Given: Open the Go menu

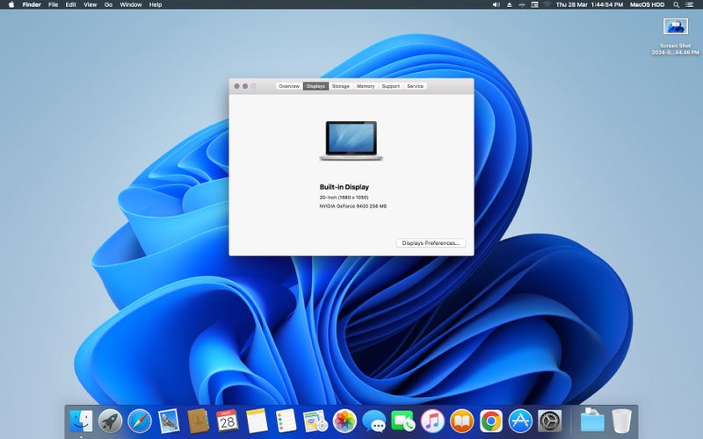Looking at the screenshot, I should tap(108, 4).
